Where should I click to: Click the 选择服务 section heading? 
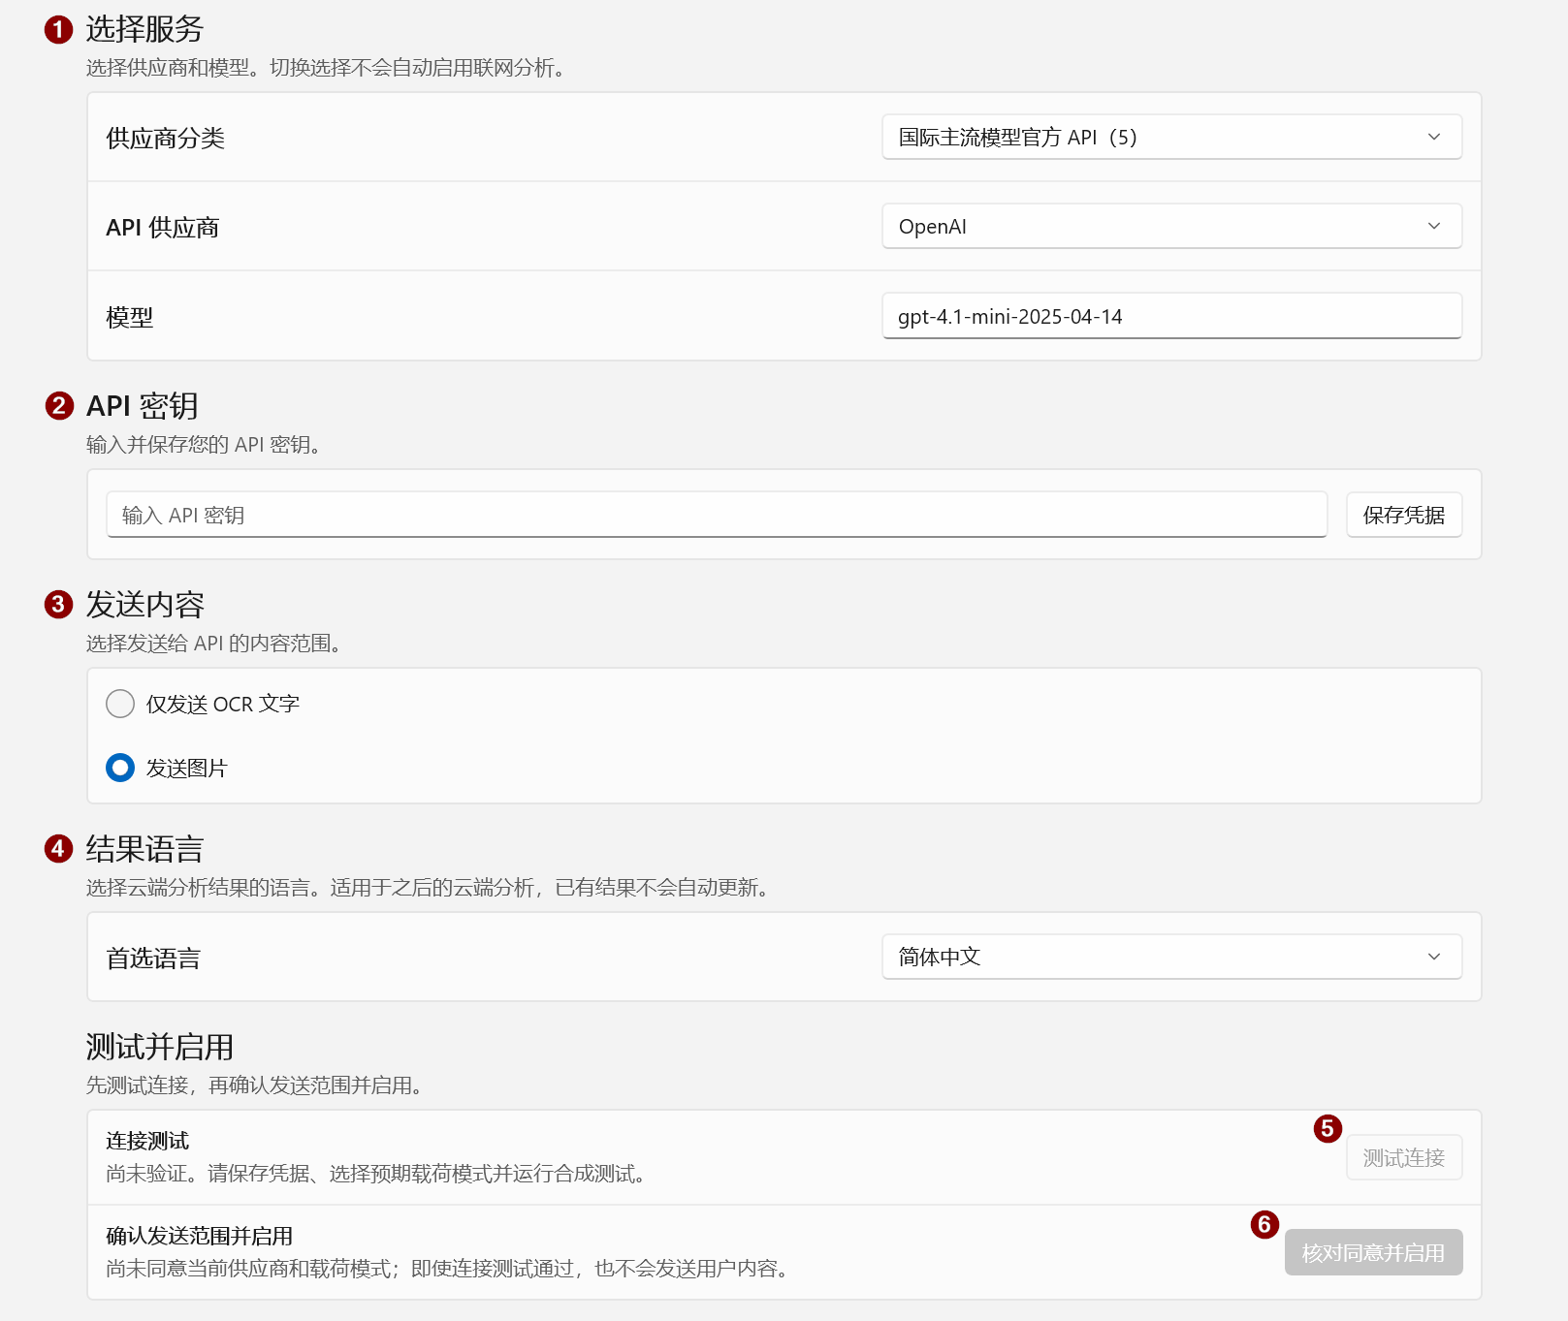(x=144, y=29)
